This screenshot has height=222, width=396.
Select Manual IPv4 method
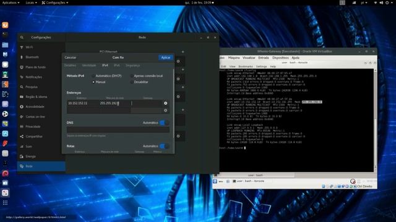tap(99, 82)
